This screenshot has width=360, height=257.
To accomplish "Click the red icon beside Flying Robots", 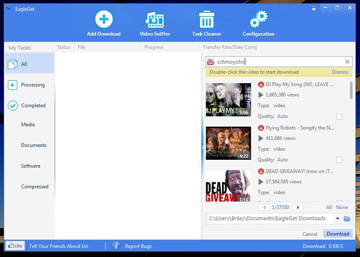I will pos(261,128).
